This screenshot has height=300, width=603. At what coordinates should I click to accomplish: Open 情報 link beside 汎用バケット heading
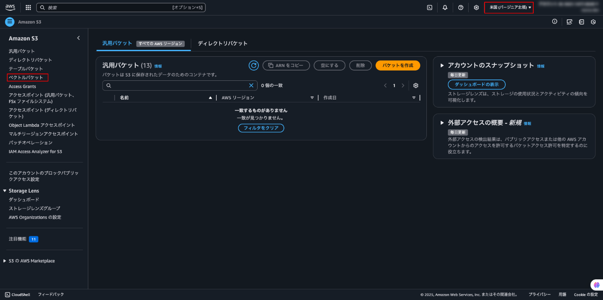[158, 66]
